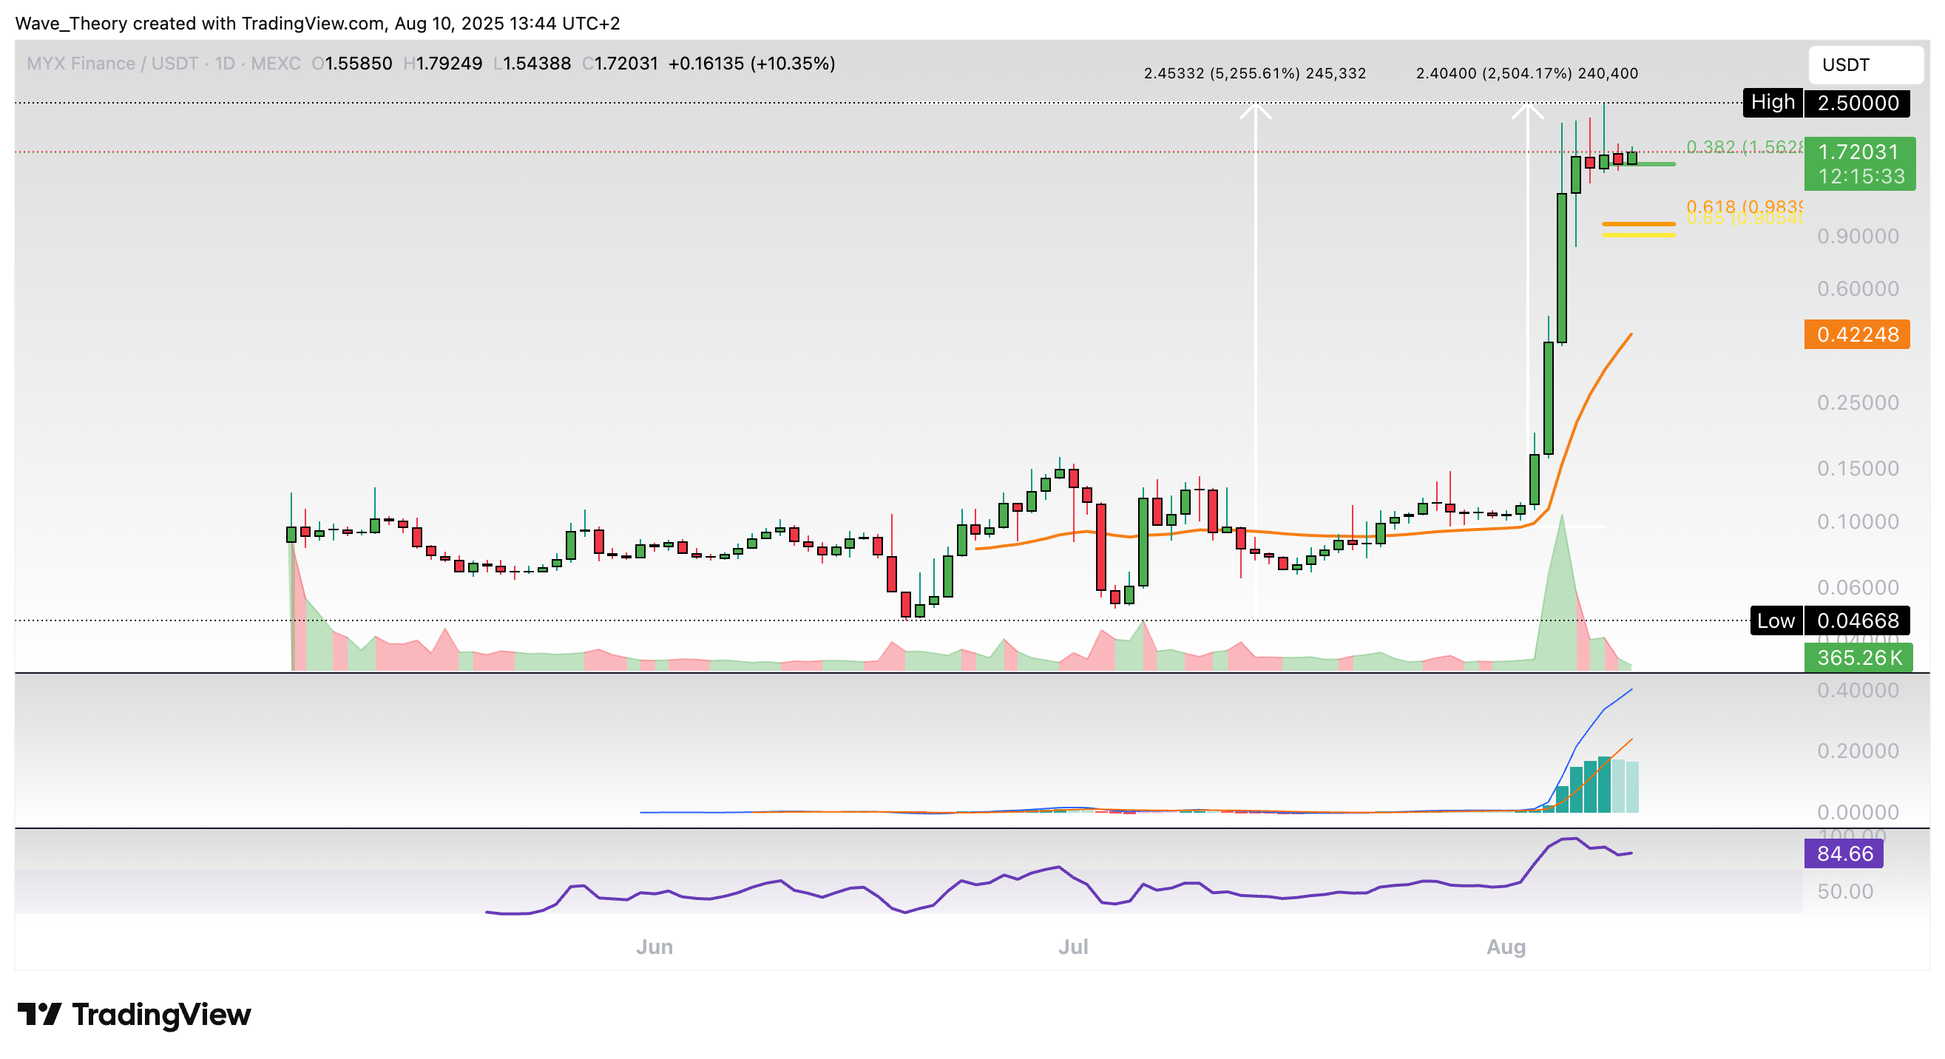Viewport: 1945px width, 1059px height.
Task: Click the TradingView logo icon
Action: tap(38, 1014)
